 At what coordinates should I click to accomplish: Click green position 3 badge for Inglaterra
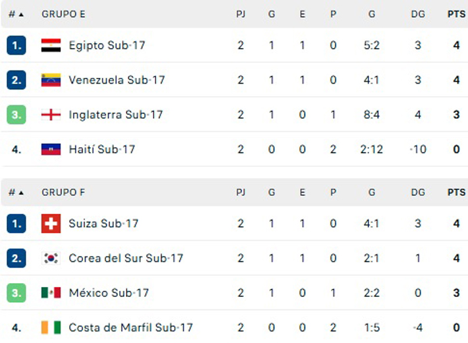pos(16,115)
